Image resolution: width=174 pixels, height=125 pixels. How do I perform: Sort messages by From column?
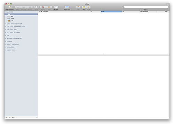[111, 11]
